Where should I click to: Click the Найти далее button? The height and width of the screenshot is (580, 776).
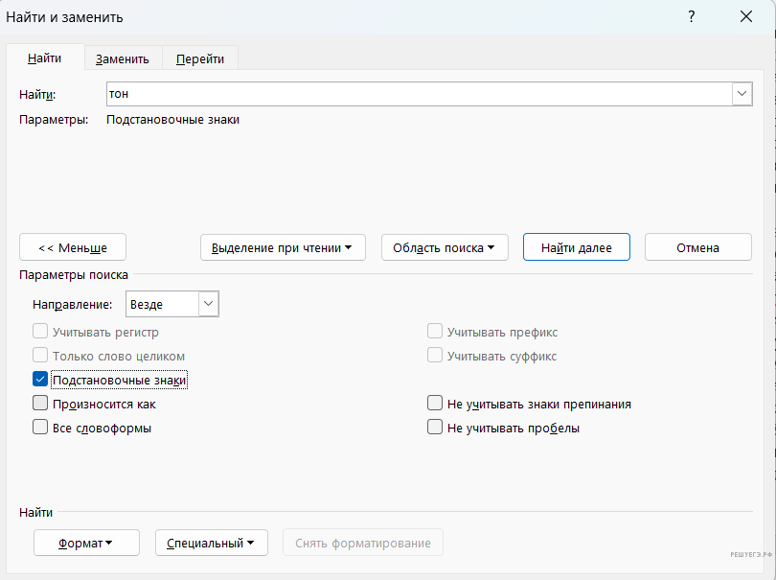576,247
